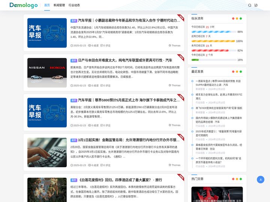
Task: Open recent post 商飞C929宽体机全球首家用户
Action: pos(219,108)
